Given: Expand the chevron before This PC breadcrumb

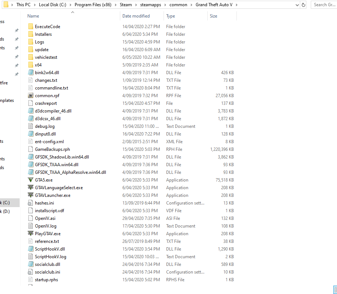Looking at the screenshot, I should pos(12,5).
